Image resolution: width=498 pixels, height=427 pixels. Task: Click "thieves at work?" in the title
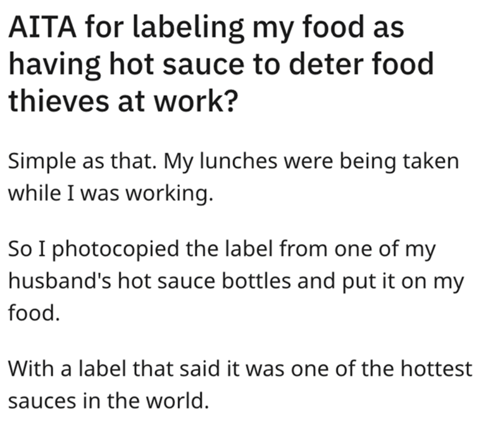121,99
